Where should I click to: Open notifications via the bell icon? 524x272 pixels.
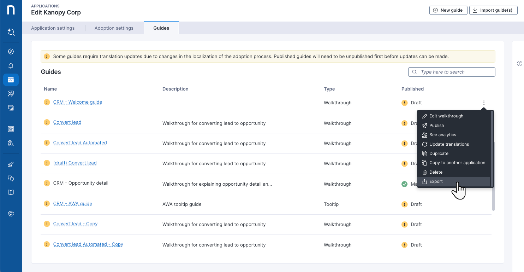(x=11, y=65)
